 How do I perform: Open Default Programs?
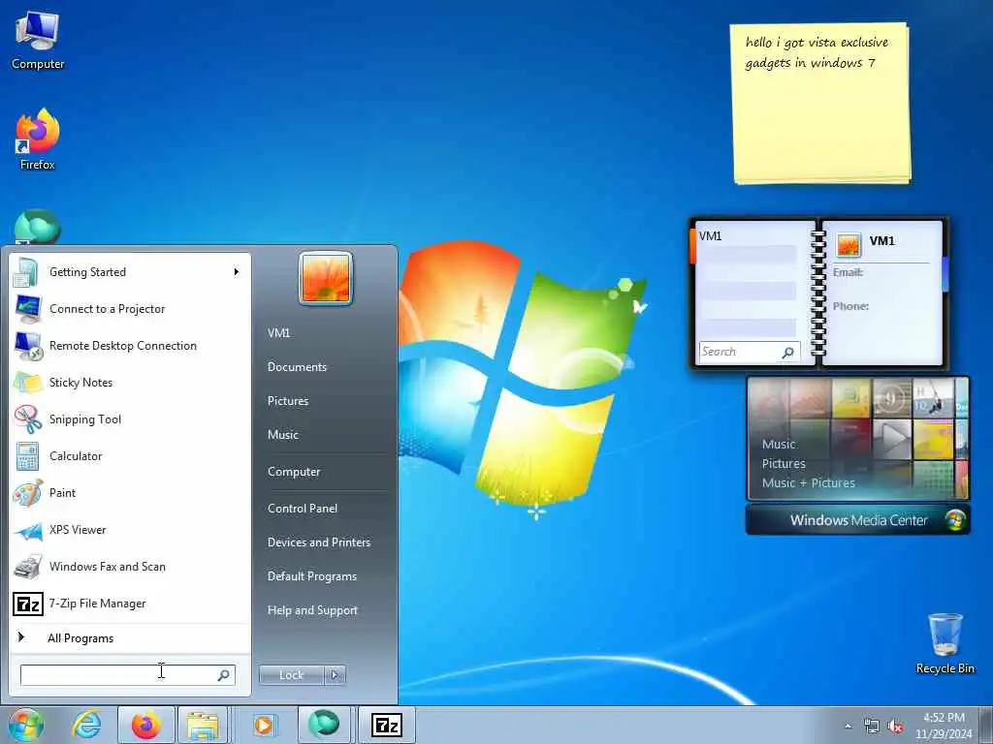311,576
